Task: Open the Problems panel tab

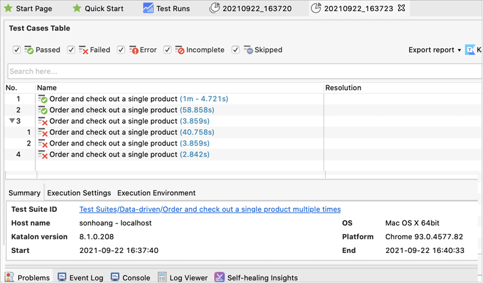Action: 28,278
